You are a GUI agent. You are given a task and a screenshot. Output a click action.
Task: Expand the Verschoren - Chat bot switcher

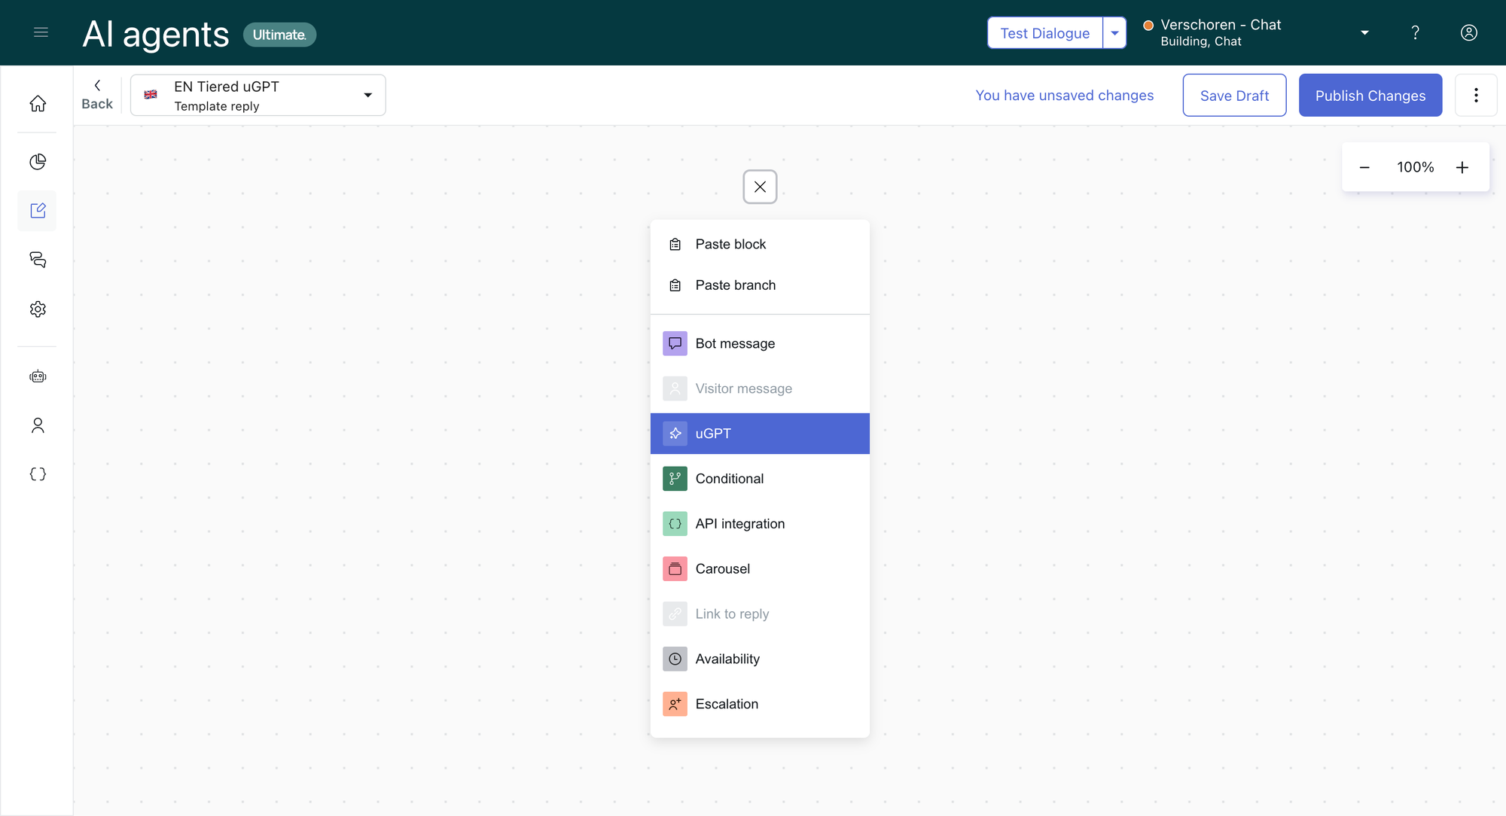pyautogui.click(x=1364, y=33)
